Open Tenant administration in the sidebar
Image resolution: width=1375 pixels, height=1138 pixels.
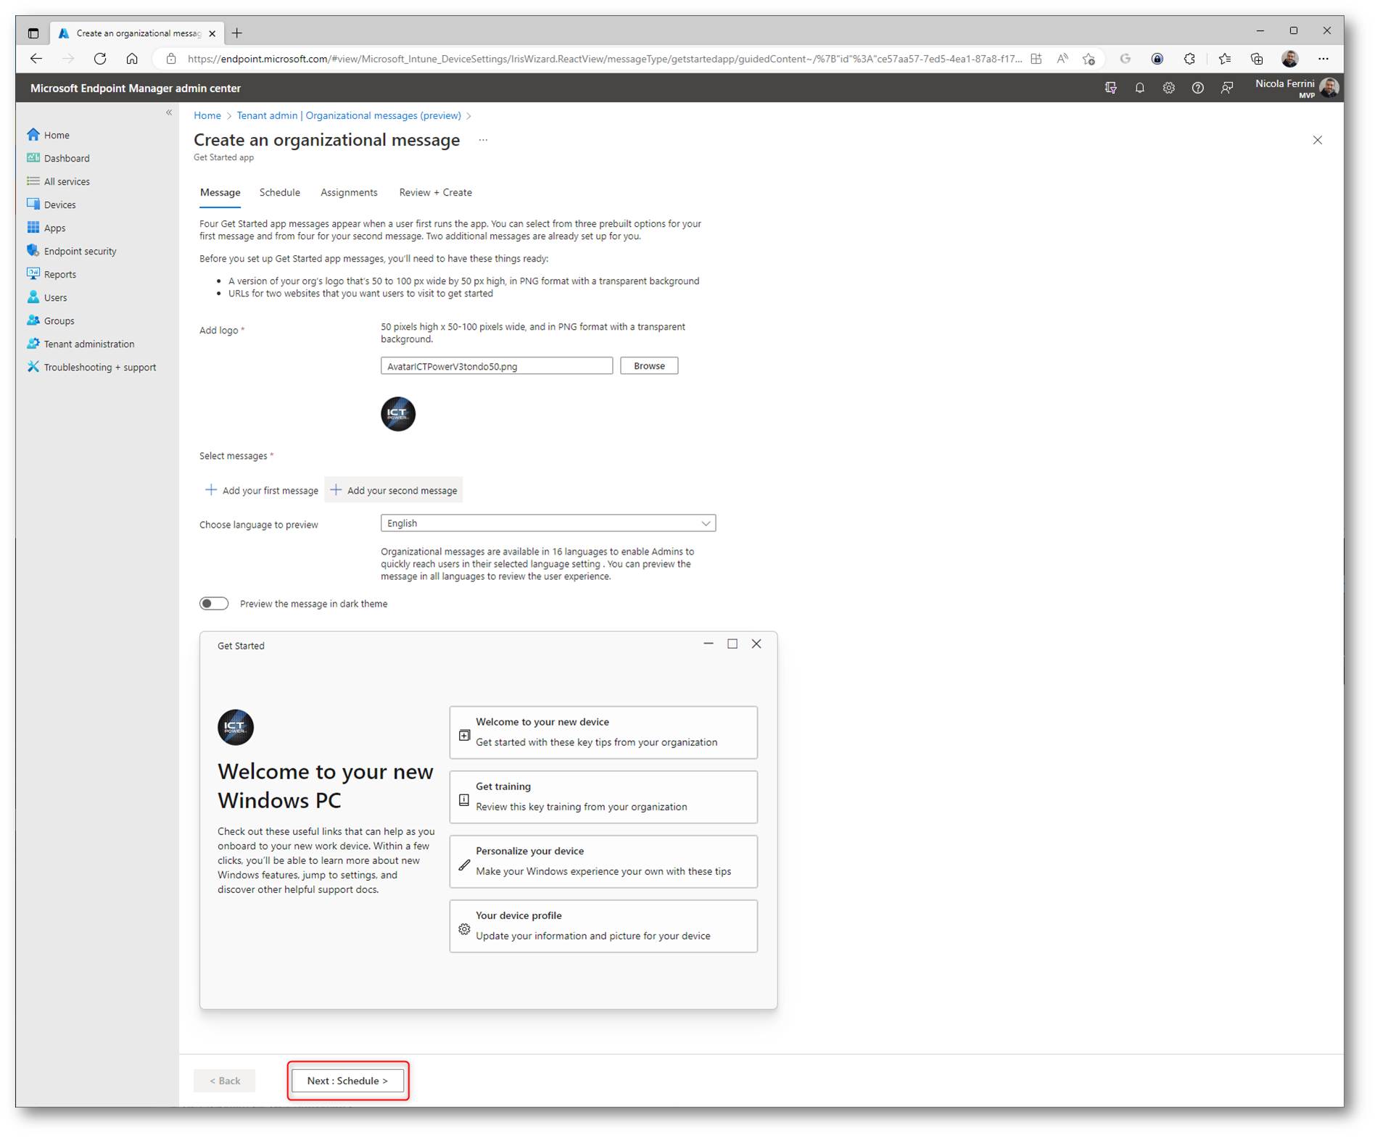click(80, 344)
